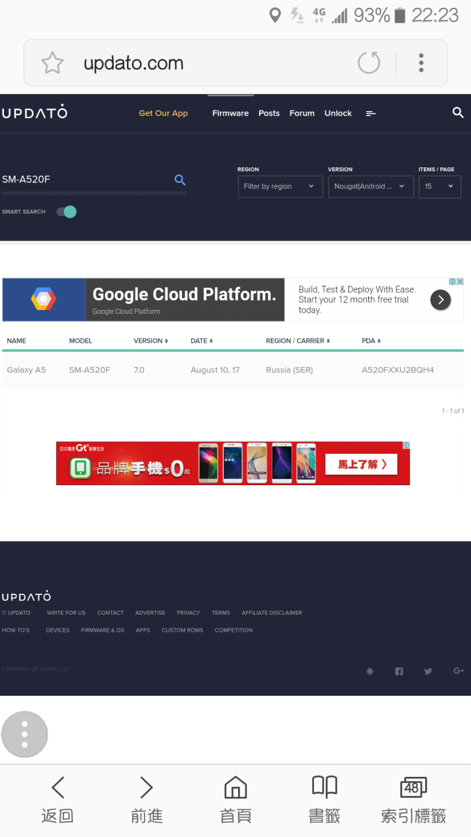471x837 pixels.
Task: Open footer Terms link
Action: 221,613
